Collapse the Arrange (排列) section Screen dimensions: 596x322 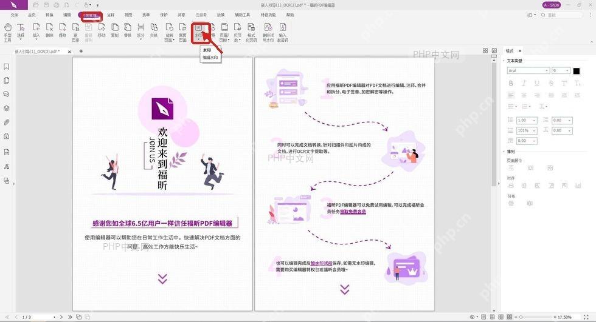pos(504,152)
